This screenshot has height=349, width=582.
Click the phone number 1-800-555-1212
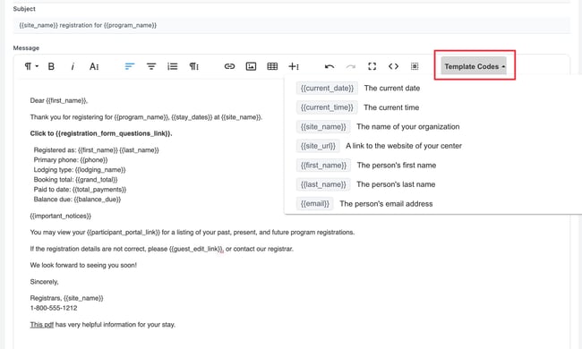54,308
